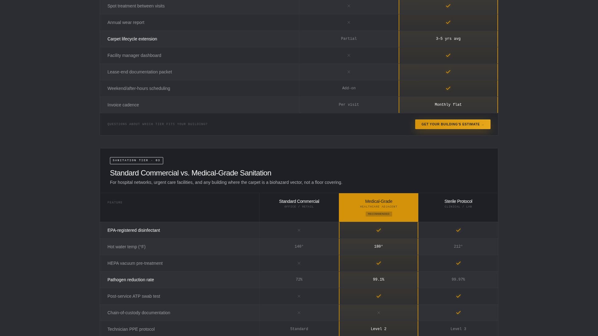598x336 pixels.
Task: Click Medical-Grade checkmark for Post-service ATP swab test
Action: tap(379, 296)
